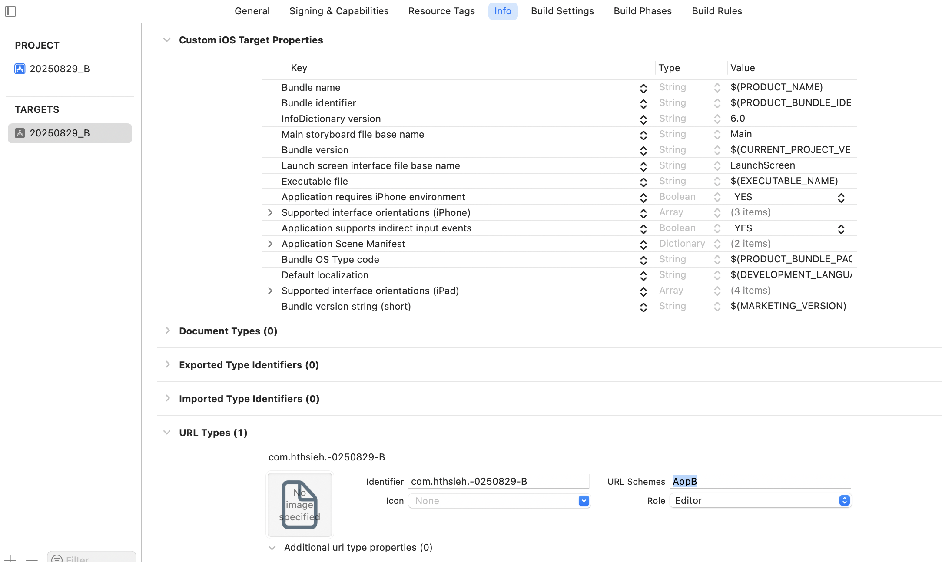The height and width of the screenshot is (562, 942).
Task: Toggle iPhone environment YES boolean popup
Action: (x=841, y=198)
